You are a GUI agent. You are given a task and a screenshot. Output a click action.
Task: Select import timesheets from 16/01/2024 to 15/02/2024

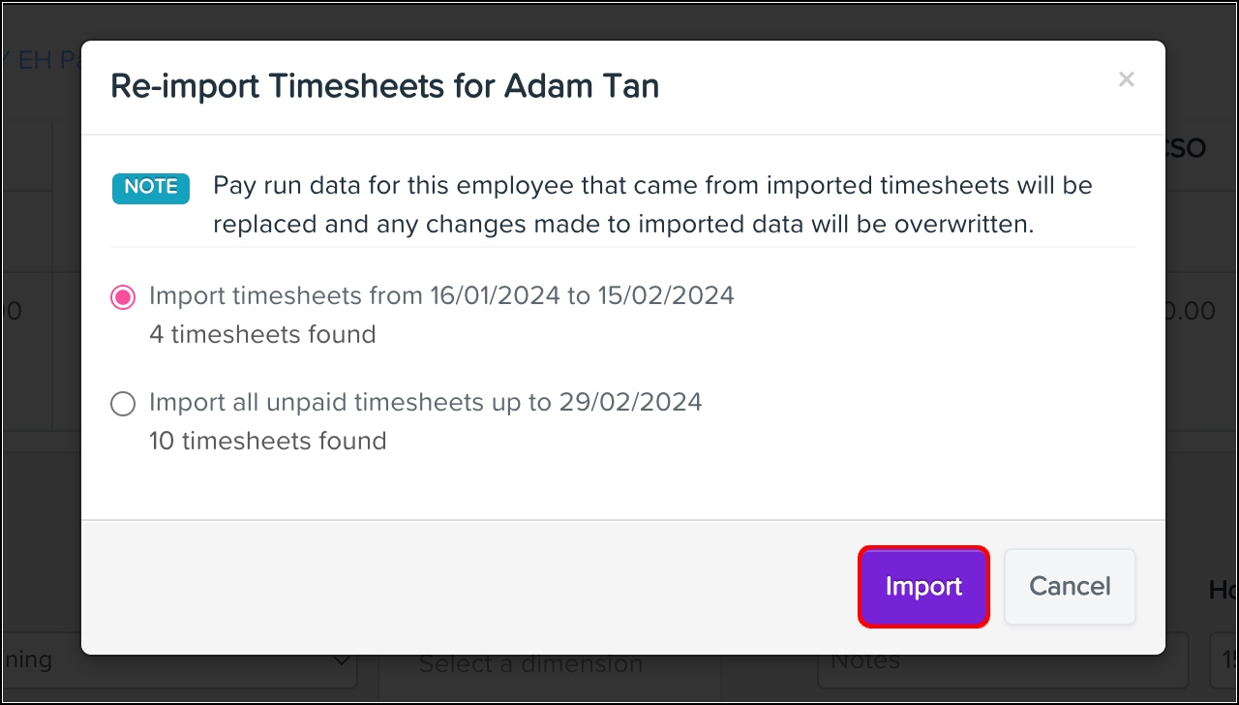click(441, 296)
